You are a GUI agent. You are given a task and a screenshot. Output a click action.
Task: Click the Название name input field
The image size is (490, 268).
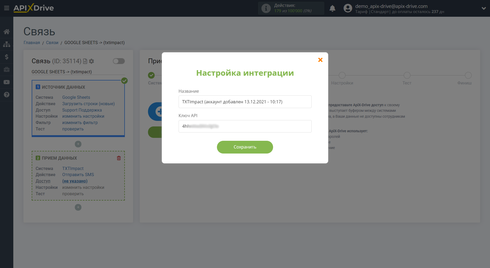[x=245, y=102]
